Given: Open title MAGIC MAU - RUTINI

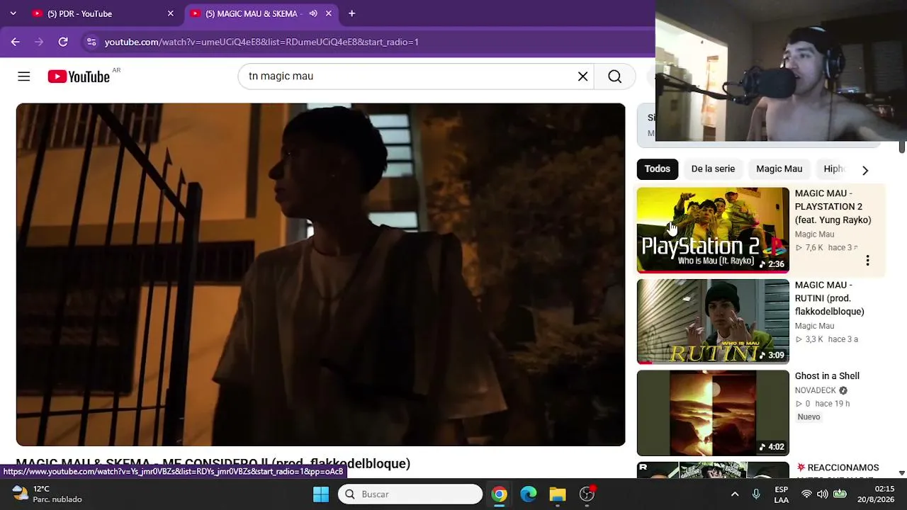Looking at the screenshot, I should pyautogui.click(x=830, y=298).
